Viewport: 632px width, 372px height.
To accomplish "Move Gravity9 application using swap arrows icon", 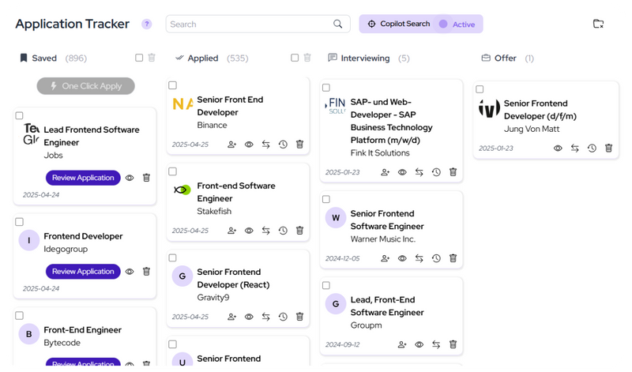I will [265, 317].
